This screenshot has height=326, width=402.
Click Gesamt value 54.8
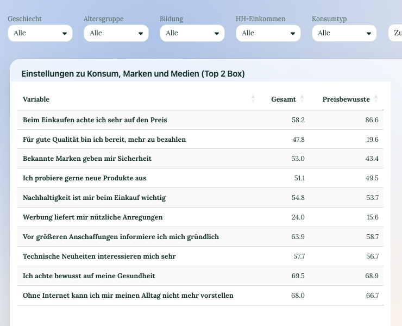[298, 197]
